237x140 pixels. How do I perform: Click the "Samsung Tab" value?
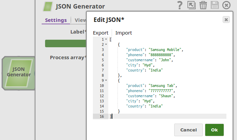(162, 86)
